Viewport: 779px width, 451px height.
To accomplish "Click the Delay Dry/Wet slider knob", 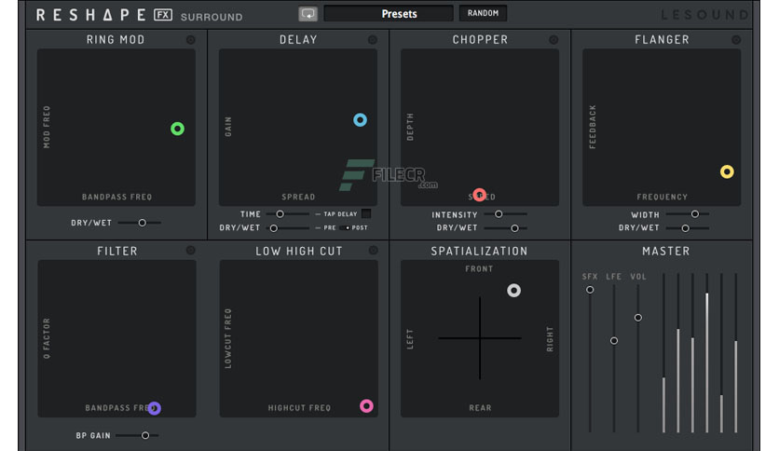I will tap(274, 228).
